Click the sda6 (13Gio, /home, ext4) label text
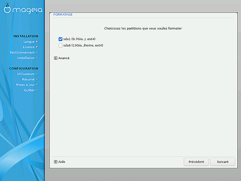Viewport: 241px width, 181px height. coord(83,46)
